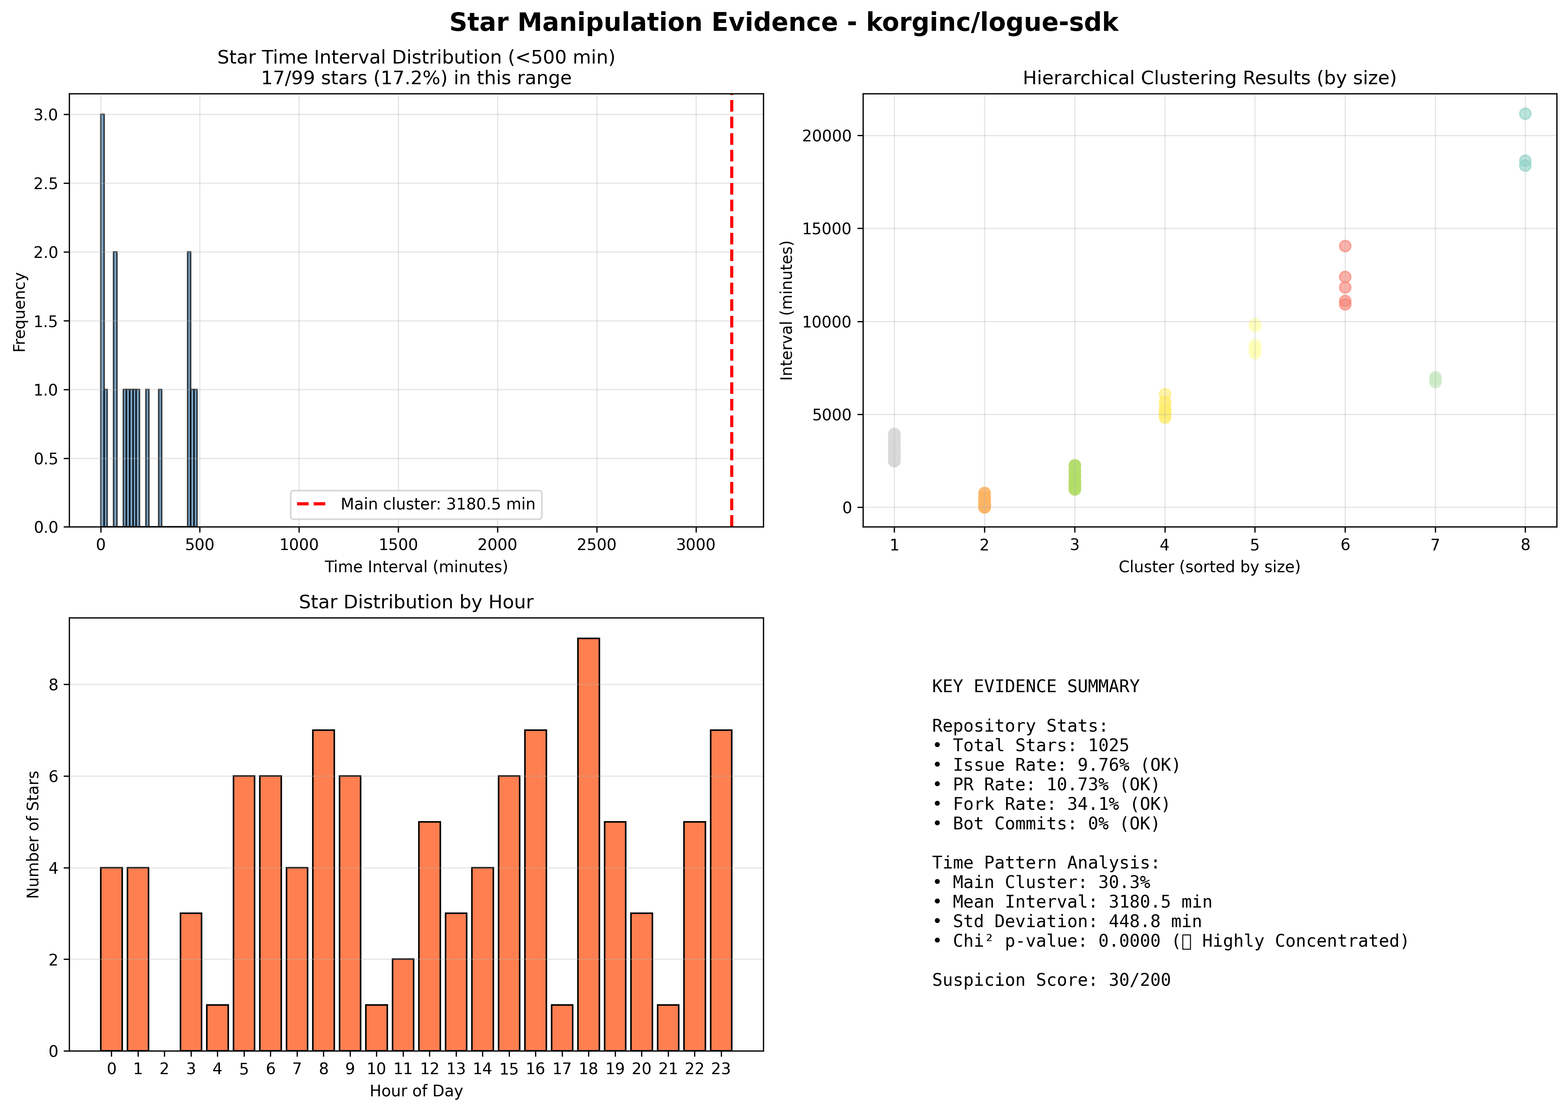Screen dimensions: 1568x1111
Task: Click the yellow cluster 4 marker group
Action: 1165,406
